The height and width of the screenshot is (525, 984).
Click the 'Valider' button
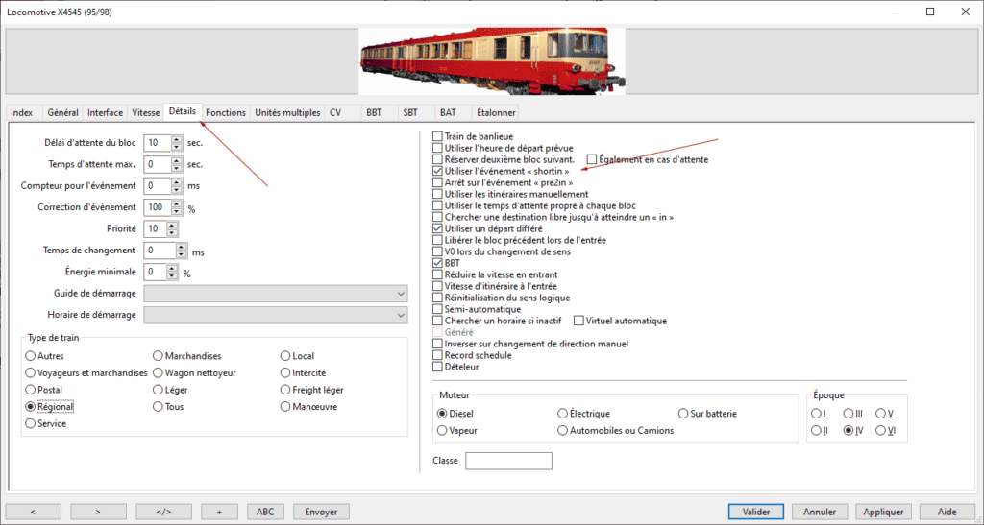pos(756,512)
